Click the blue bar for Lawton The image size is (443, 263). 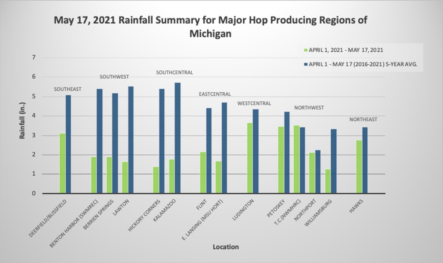point(131,140)
